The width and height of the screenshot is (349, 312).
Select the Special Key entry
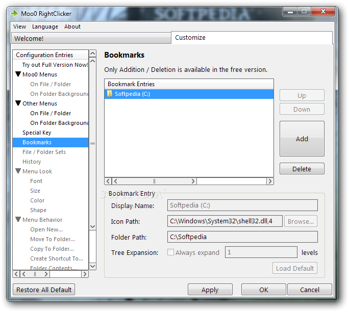pyautogui.click(x=37, y=133)
